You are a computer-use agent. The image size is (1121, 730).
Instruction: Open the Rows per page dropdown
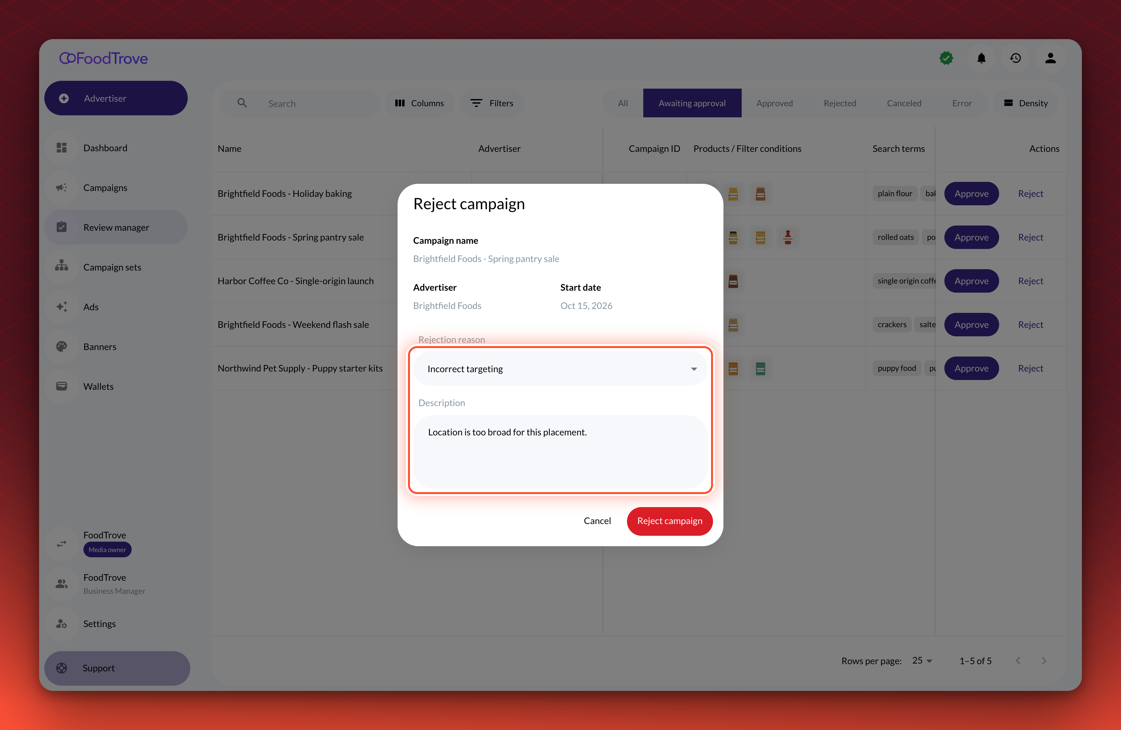point(922,660)
